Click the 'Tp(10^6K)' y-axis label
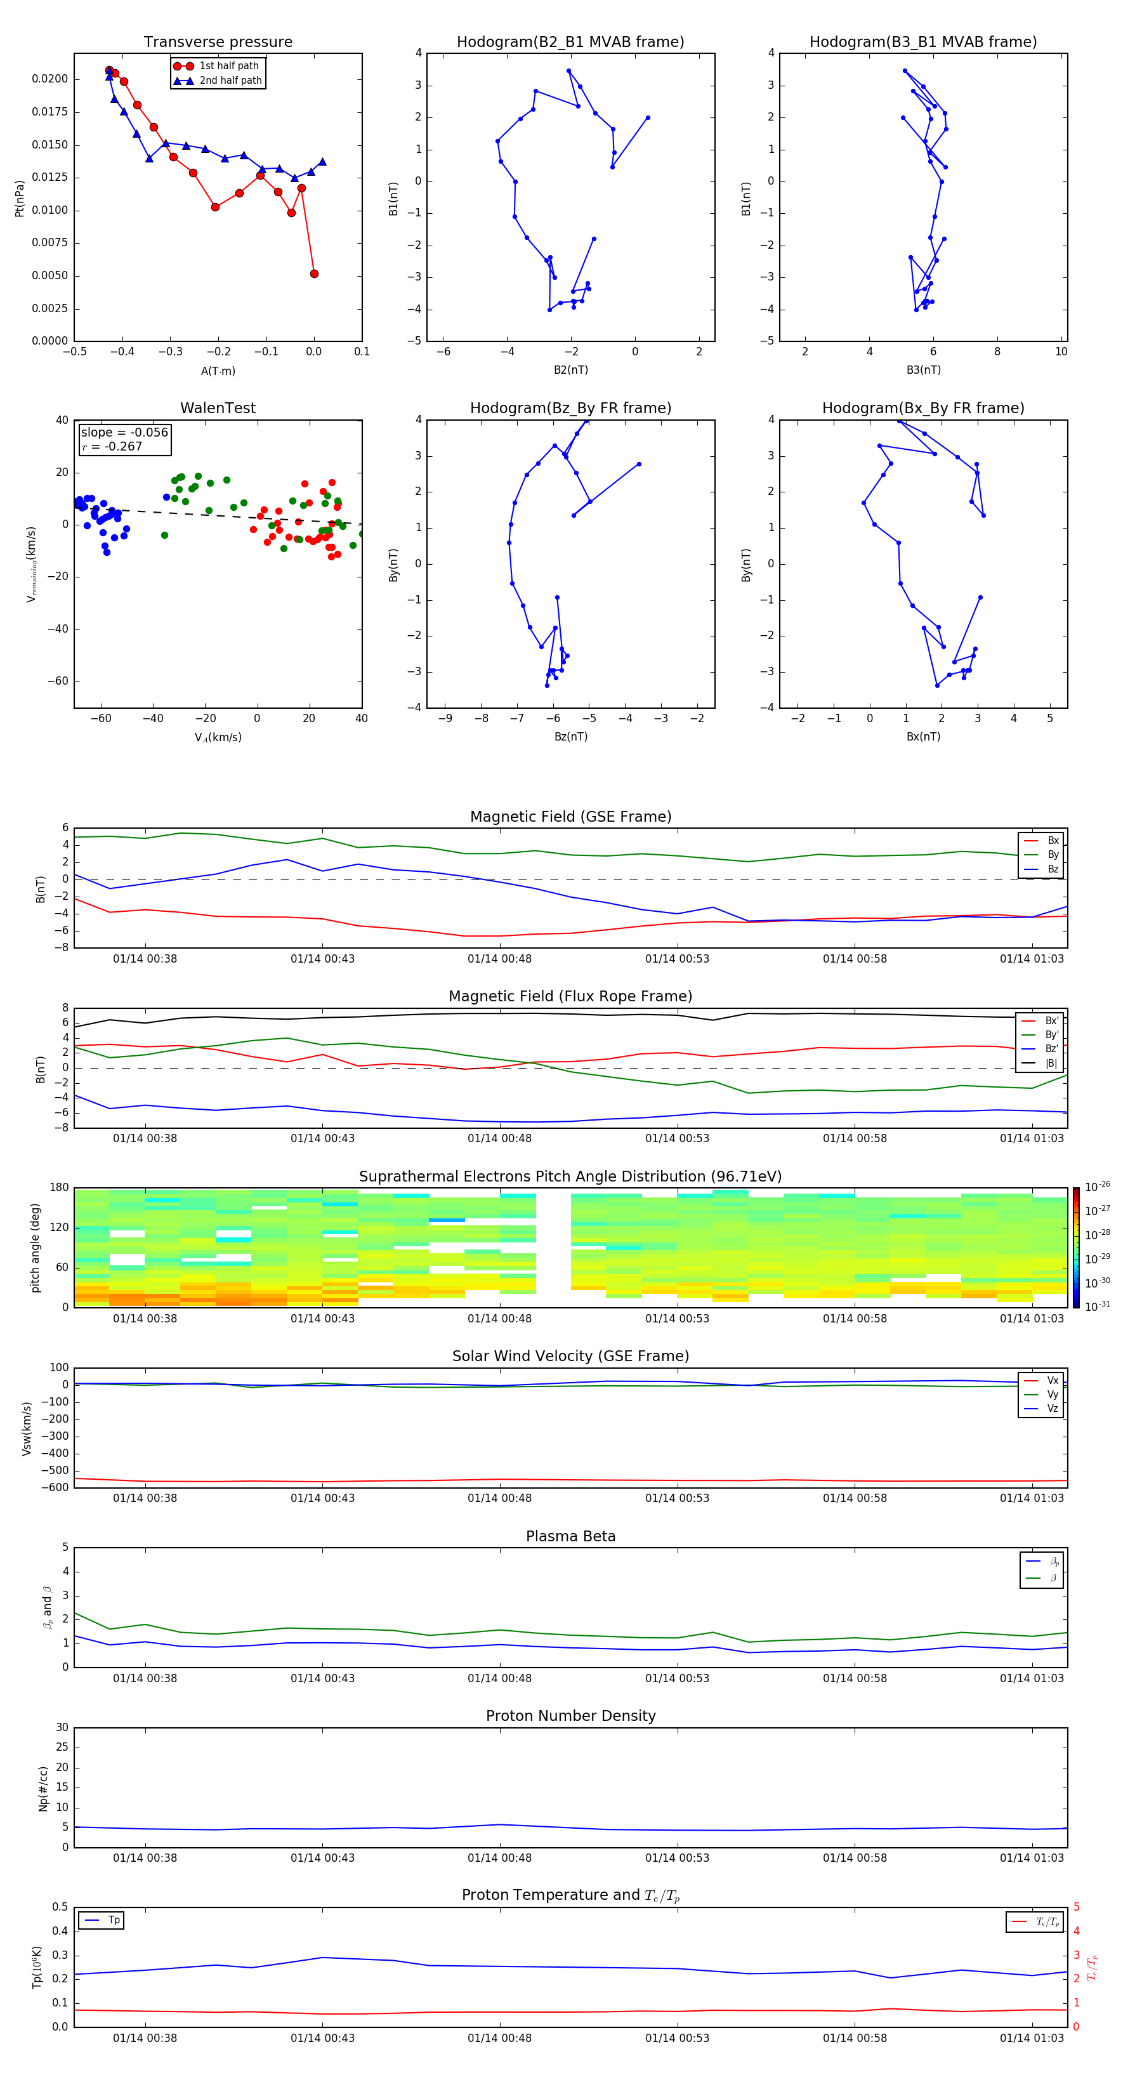 click(37, 1967)
